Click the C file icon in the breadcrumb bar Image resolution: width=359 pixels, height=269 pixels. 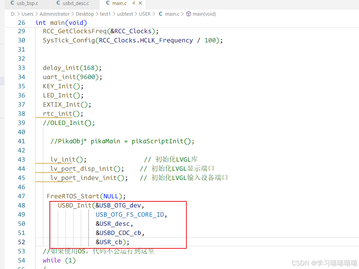(x=161, y=14)
